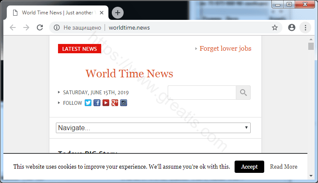Open the Google Plus follow icon
This screenshot has height=183, width=318.
[x=115, y=103]
